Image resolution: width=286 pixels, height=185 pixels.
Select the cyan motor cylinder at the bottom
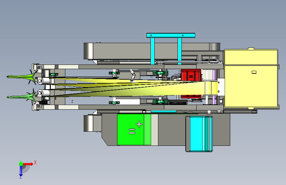coord(199,134)
